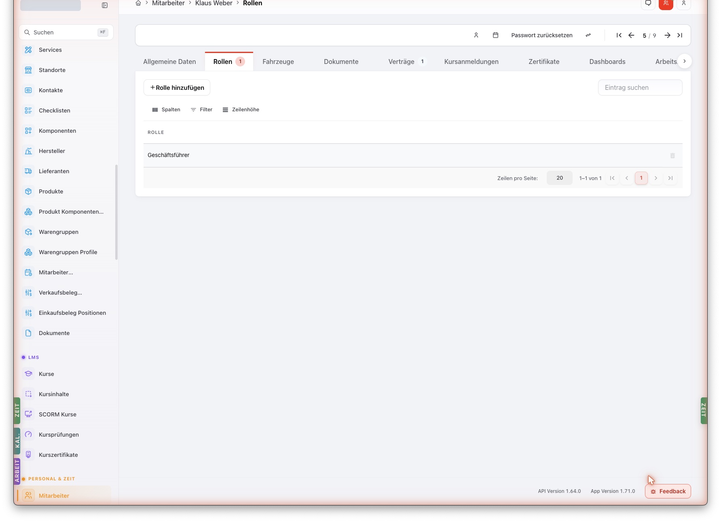Viewport: 721px width, 522px height.
Task: Expand more tabs with the chevron arrow
Action: [x=684, y=61]
